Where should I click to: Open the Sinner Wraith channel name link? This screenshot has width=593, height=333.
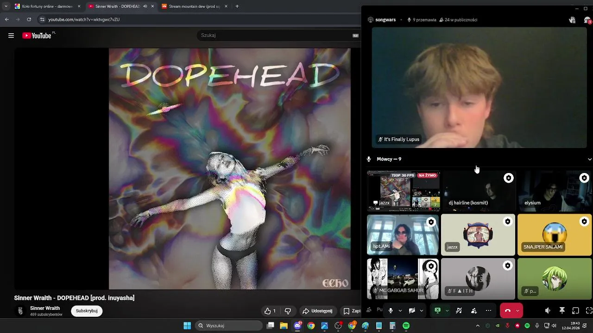click(45, 308)
